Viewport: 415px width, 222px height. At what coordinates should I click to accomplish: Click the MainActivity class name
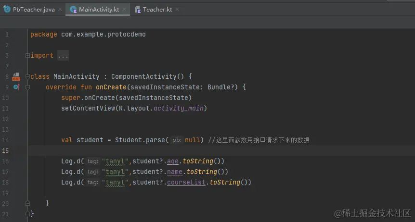pyautogui.click(x=77, y=77)
